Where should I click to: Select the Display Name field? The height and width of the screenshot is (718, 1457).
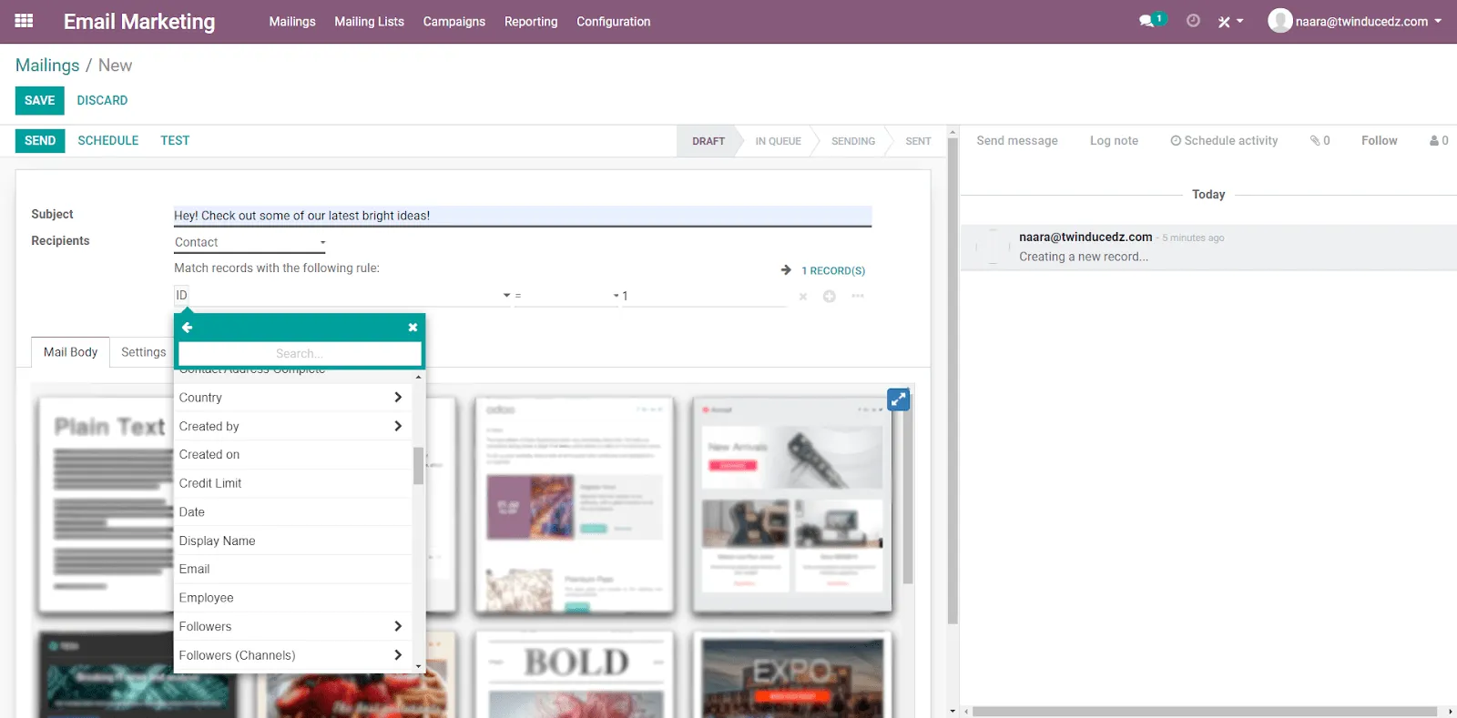click(x=293, y=541)
